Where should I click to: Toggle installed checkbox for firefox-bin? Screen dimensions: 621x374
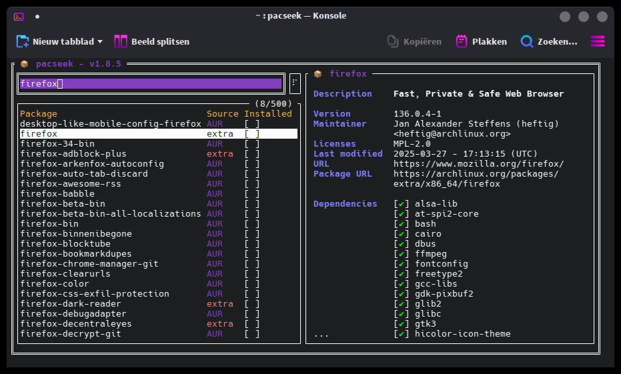[252, 223]
